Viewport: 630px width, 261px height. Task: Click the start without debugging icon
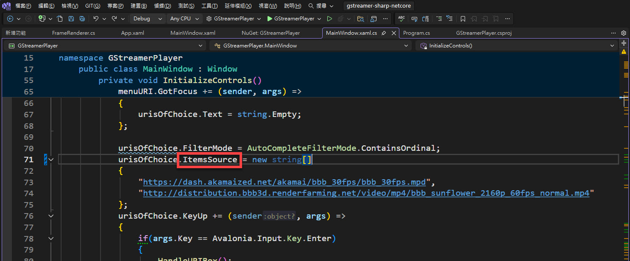click(329, 19)
